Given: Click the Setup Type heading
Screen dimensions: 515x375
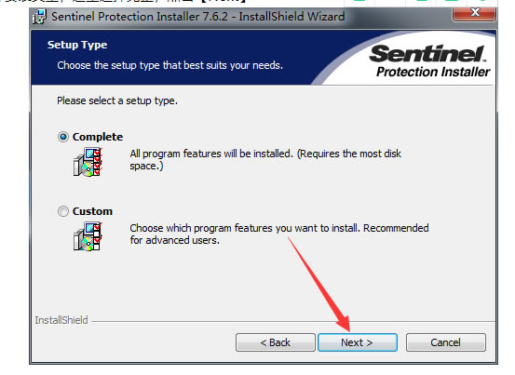Looking at the screenshot, I should (x=77, y=45).
